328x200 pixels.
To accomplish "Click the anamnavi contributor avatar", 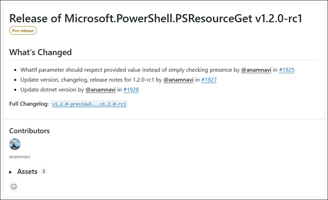I will pyautogui.click(x=15, y=144).
